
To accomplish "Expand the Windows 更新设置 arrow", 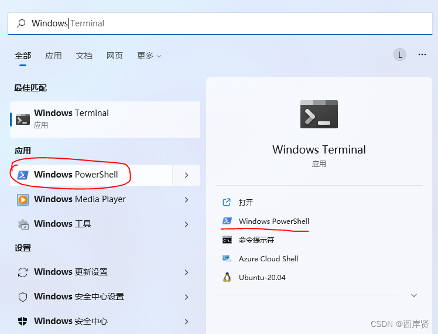I will (187, 272).
